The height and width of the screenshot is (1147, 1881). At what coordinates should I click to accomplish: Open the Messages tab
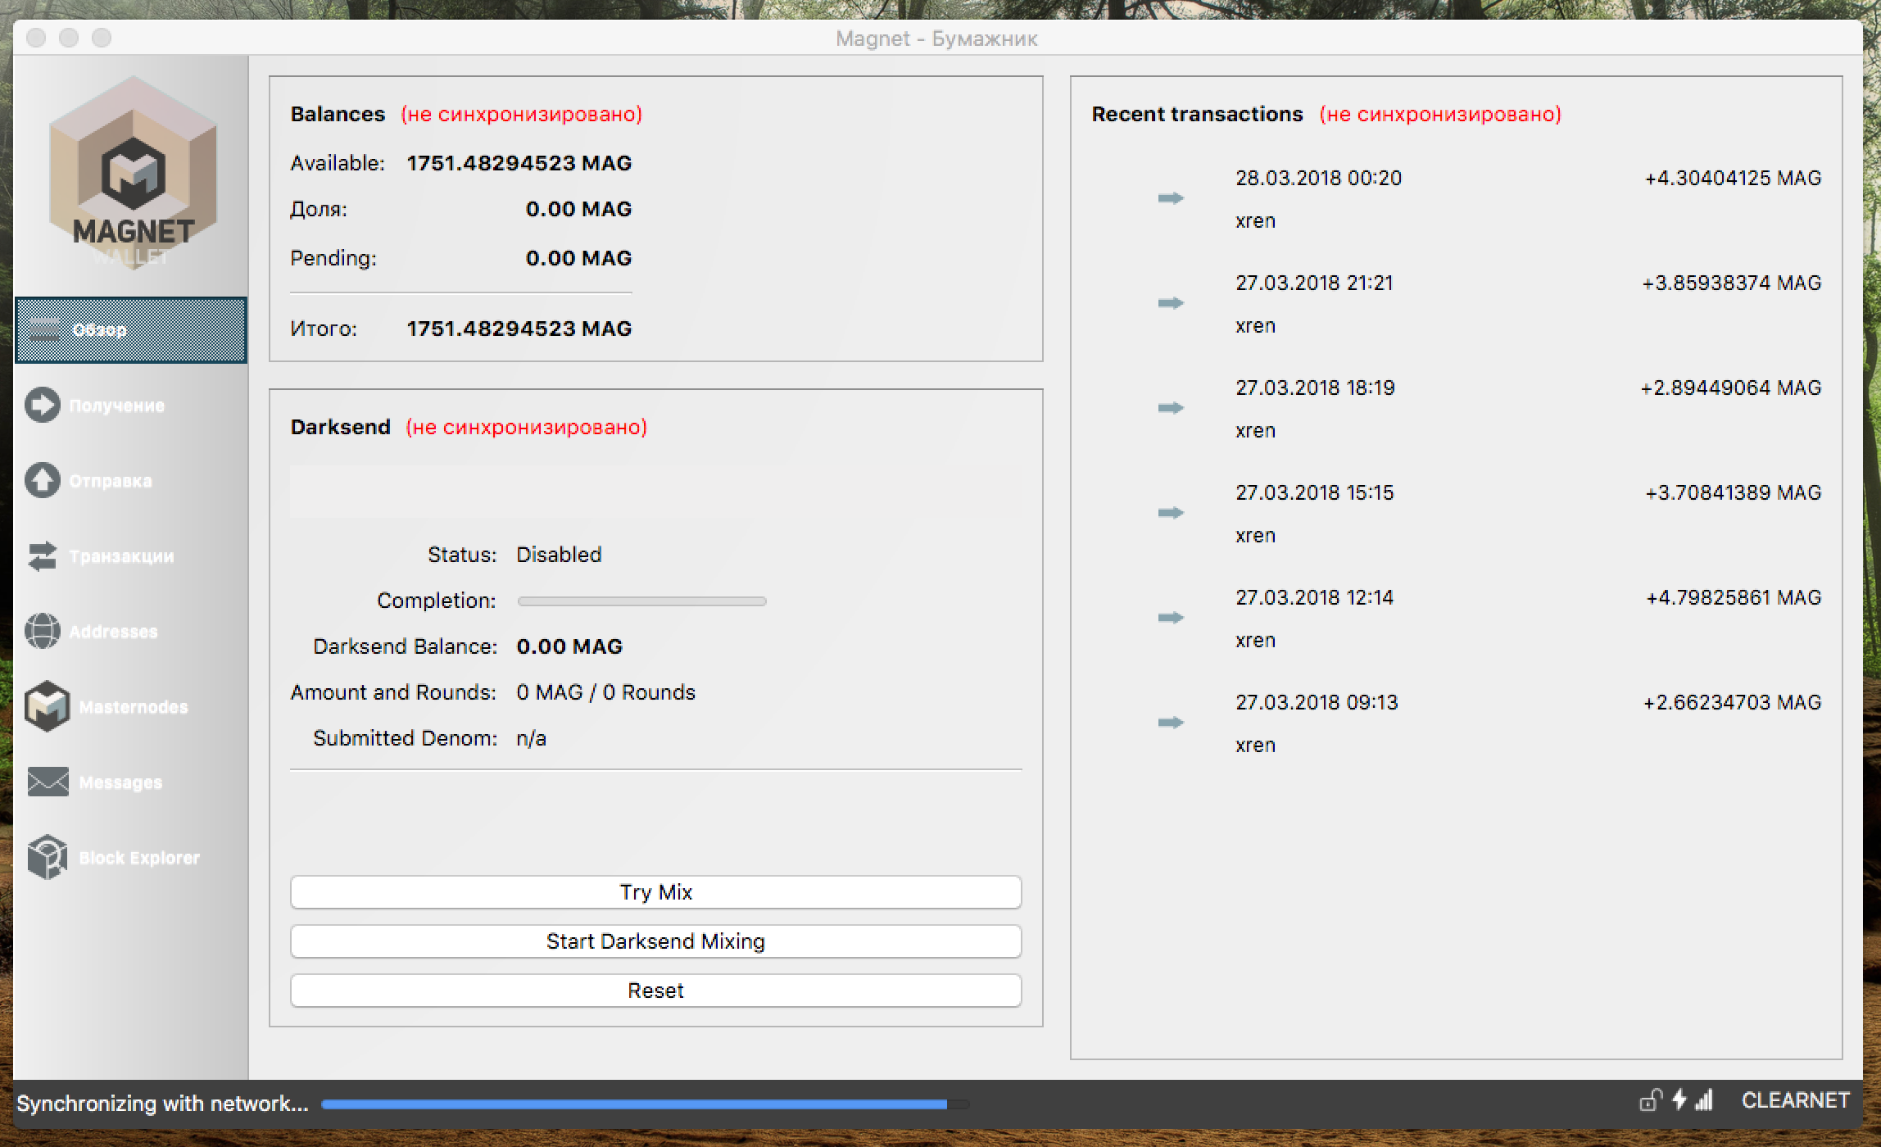pyautogui.click(x=130, y=782)
